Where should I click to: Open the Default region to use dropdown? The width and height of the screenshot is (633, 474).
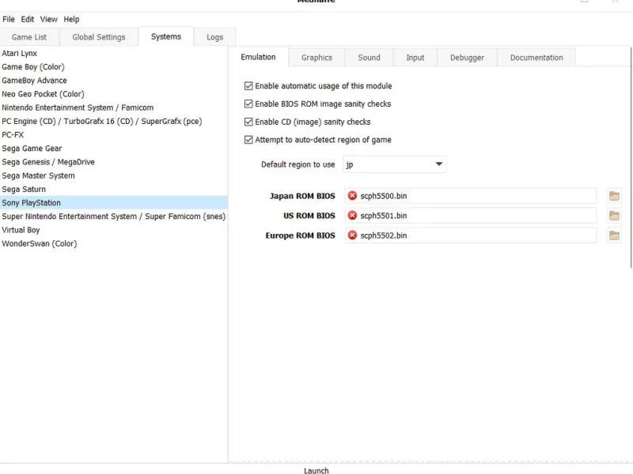point(394,164)
